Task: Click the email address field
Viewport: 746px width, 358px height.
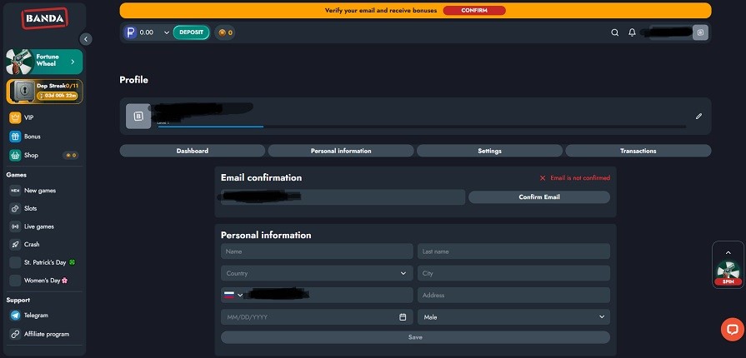Action: pos(343,196)
